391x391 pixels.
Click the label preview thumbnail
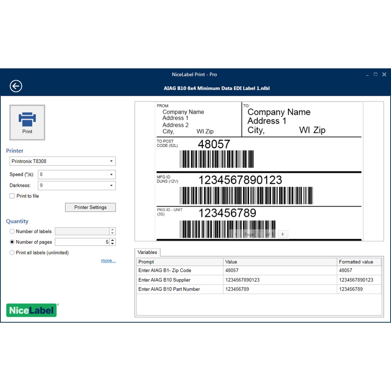click(259, 171)
